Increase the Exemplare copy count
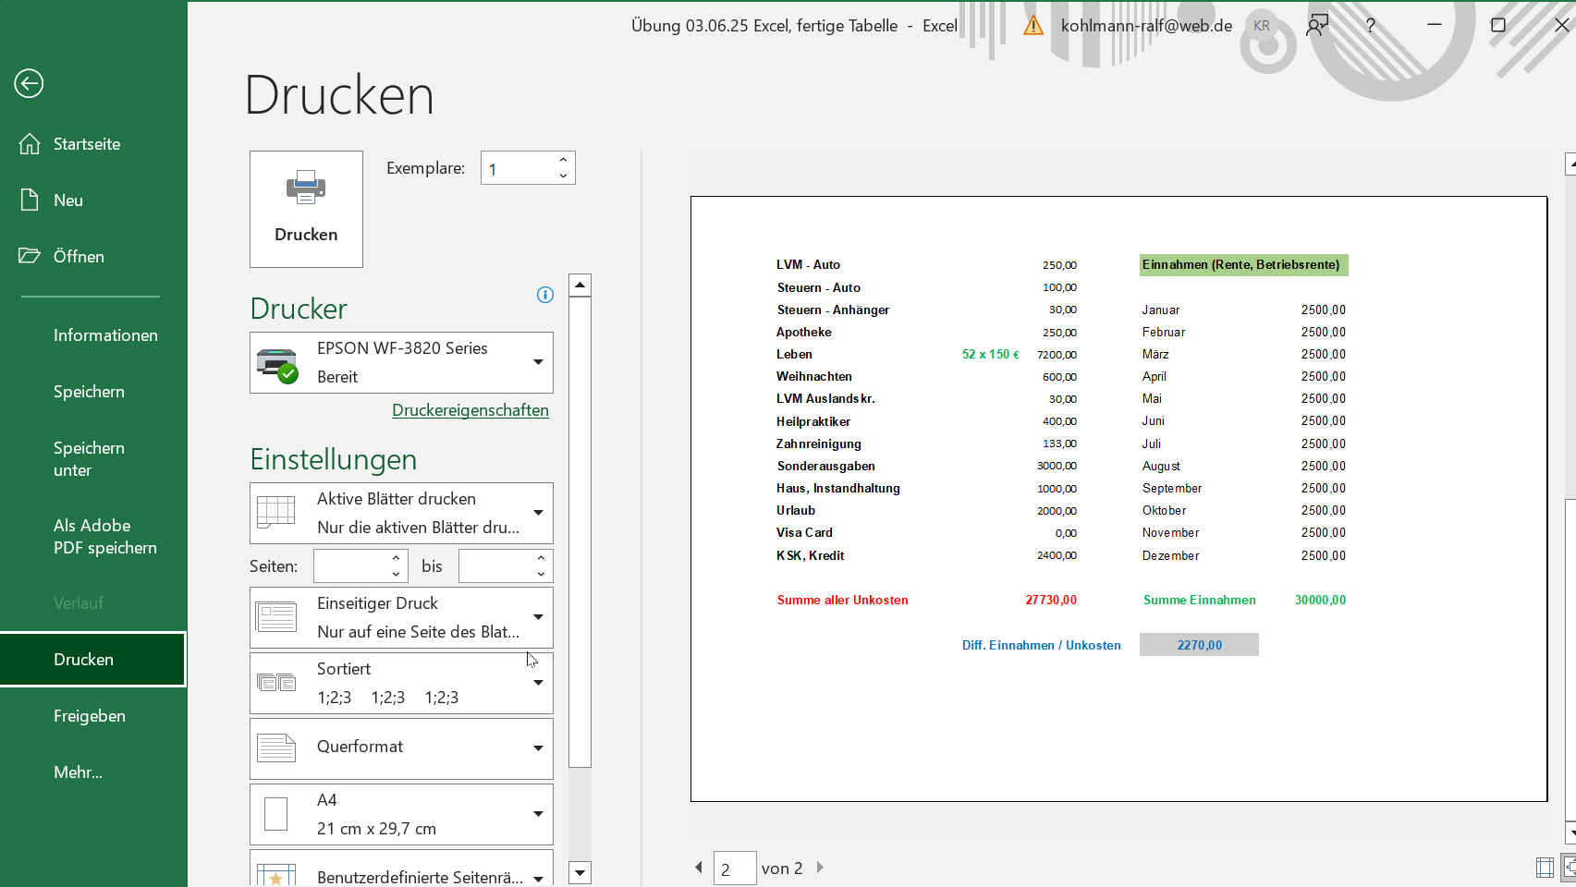 (563, 160)
